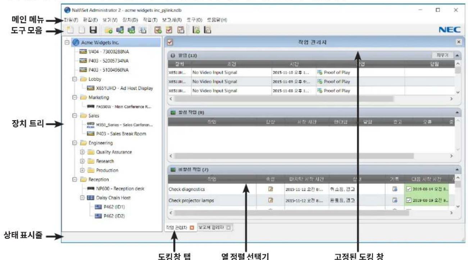This screenshot has height=260, width=468.
Task: Expand the Quality Assurance subfolder
Action: [x=82, y=152]
